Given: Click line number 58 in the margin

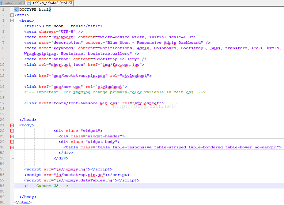Looking at the screenshot, I should tap(2, 186).
